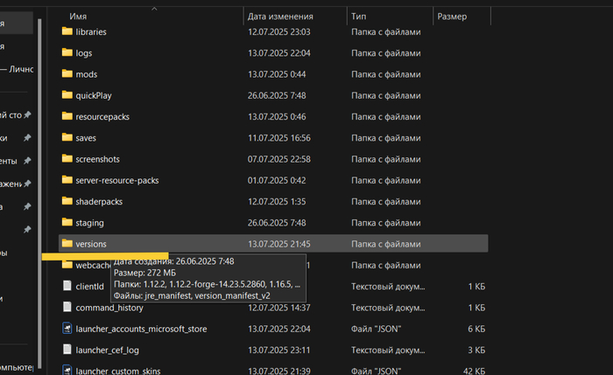
Task: Click the command_history file name
Action: point(109,307)
